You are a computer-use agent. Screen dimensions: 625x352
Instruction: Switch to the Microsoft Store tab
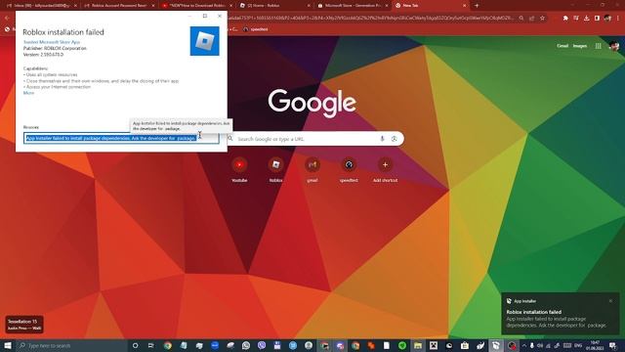[353, 6]
